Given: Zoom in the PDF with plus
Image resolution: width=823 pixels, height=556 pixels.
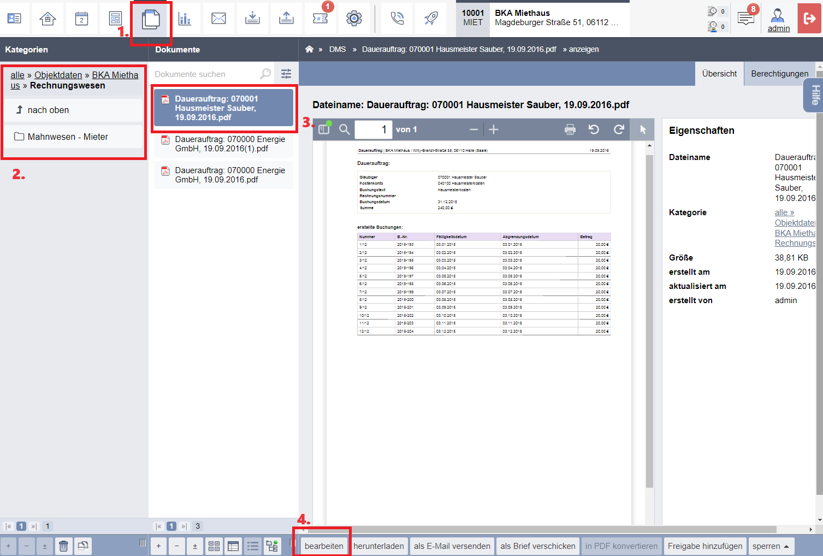Looking at the screenshot, I should pyautogui.click(x=494, y=129).
